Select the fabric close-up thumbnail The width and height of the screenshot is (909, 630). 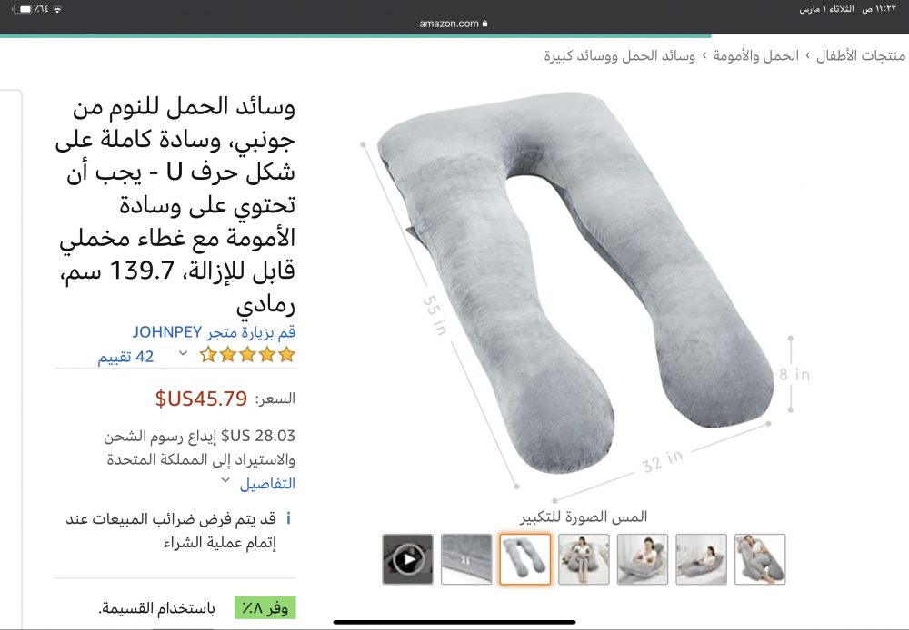[466, 559]
